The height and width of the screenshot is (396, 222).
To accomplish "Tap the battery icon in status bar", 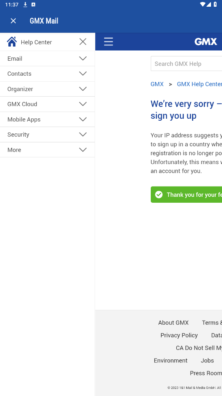I will coord(215,4).
